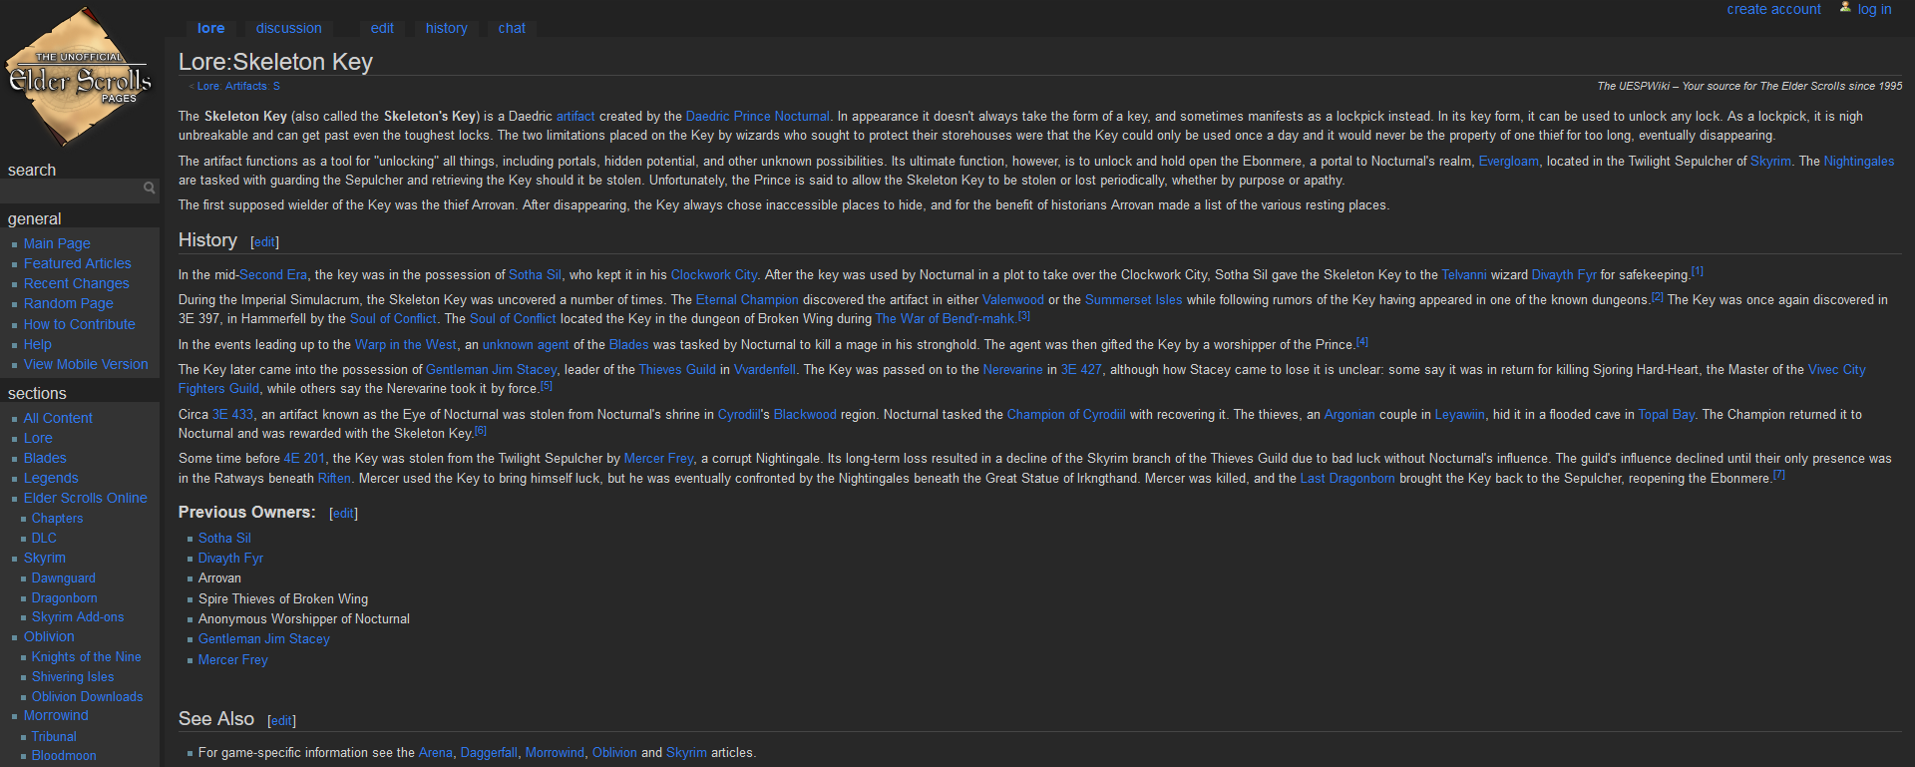The height and width of the screenshot is (767, 1915).
Task: Switch to View Mobile Version
Action: (86, 364)
